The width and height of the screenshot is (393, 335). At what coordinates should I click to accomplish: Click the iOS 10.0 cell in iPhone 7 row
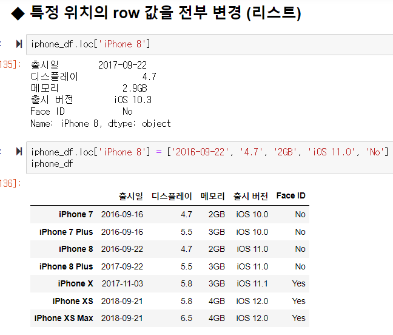click(252, 214)
